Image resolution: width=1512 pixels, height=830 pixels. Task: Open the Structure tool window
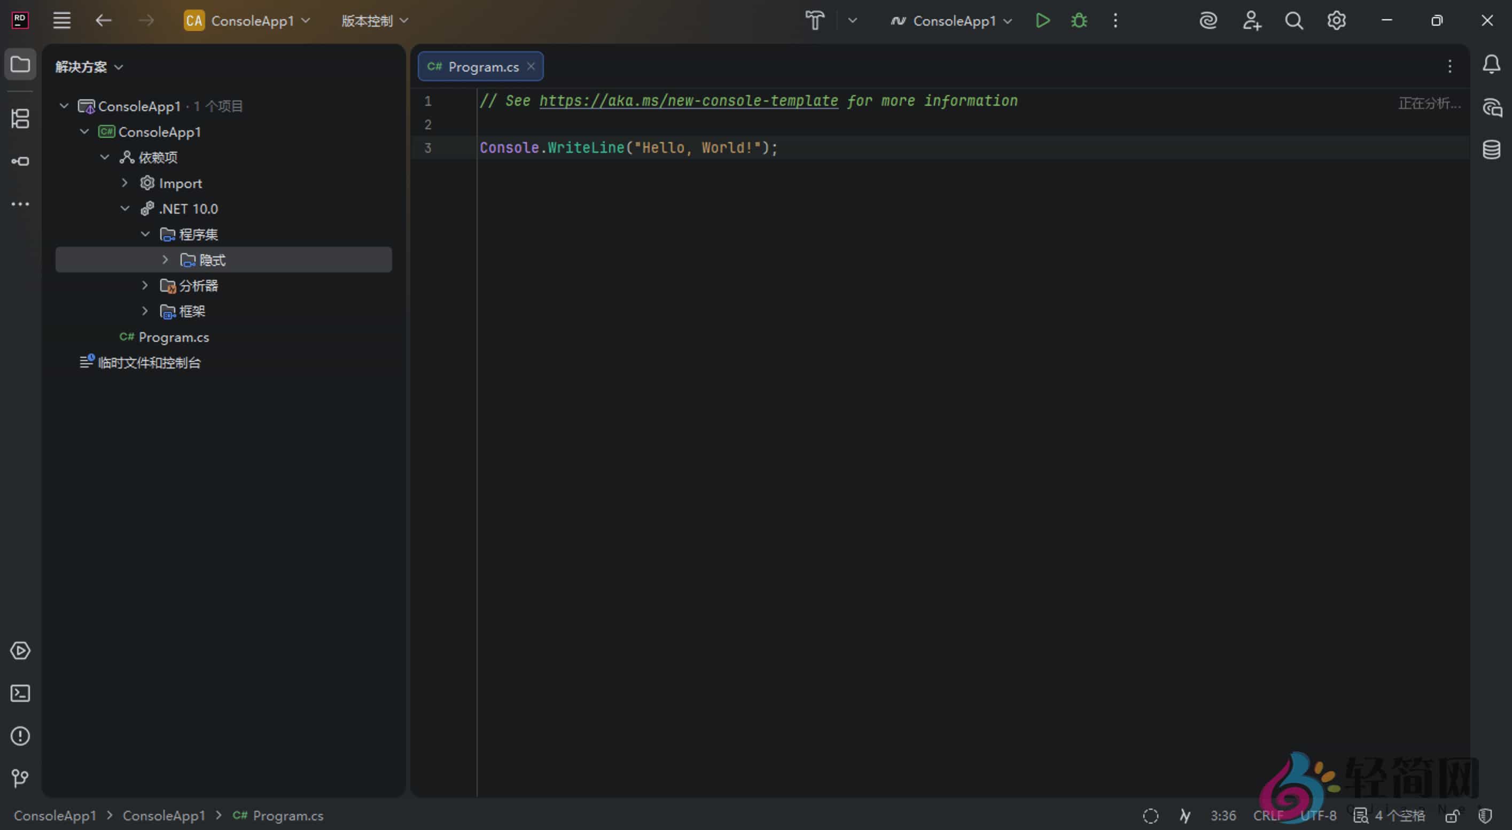point(20,119)
